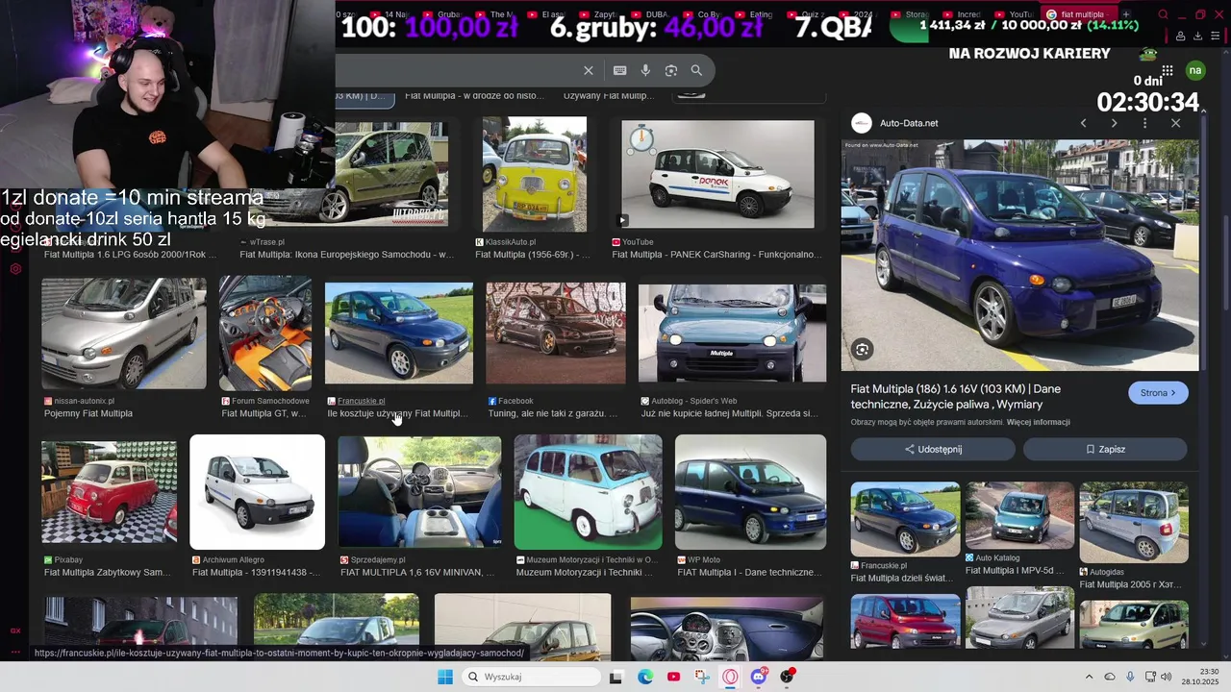Expand the hidden system tray icons
This screenshot has width=1231, height=692.
(x=1089, y=677)
